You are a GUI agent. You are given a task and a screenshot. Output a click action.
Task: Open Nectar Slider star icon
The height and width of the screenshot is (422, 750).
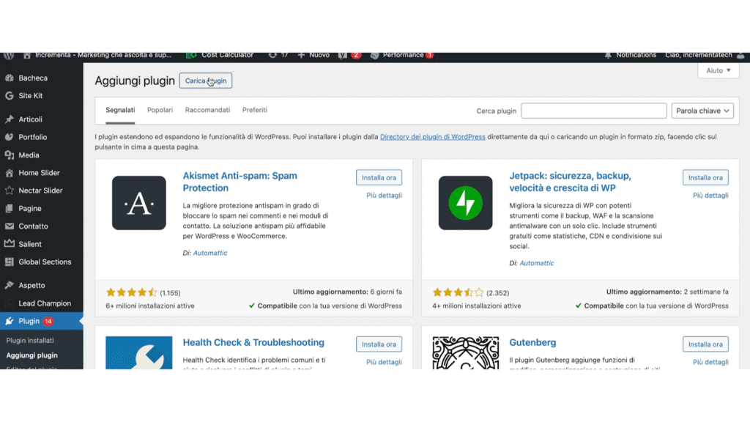[x=9, y=190]
